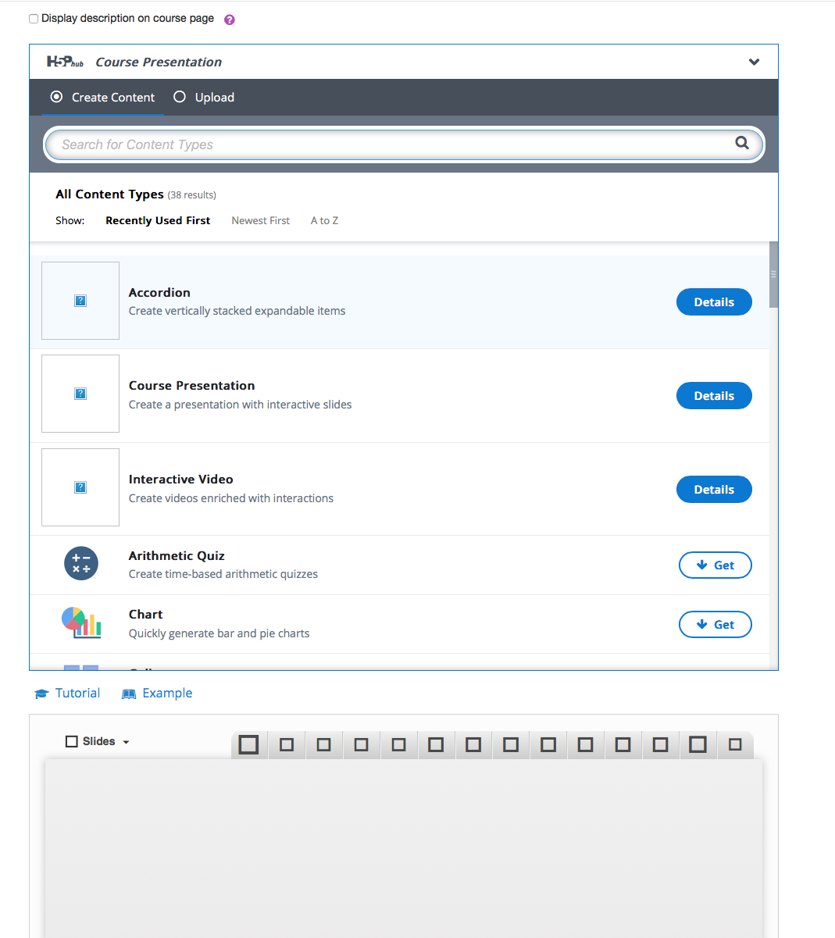835x938 pixels.
Task: Enable Display description on course page checkbox
Action: (x=34, y=19)
